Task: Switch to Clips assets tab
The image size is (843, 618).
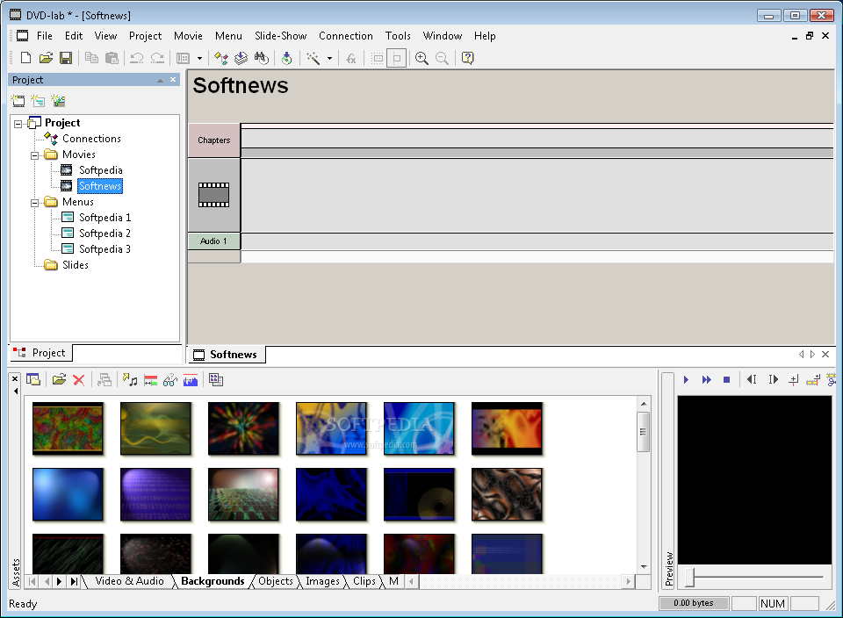Action: [x=364, y=581]
